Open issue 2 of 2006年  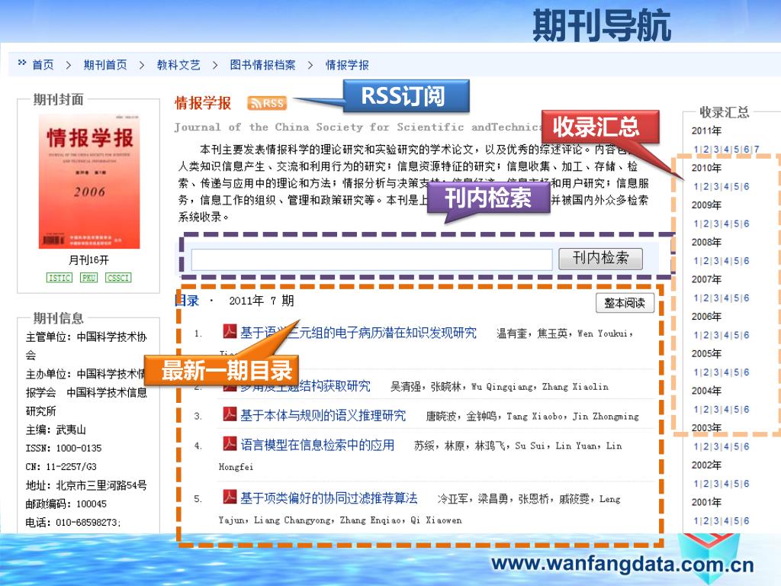point(705,336)
